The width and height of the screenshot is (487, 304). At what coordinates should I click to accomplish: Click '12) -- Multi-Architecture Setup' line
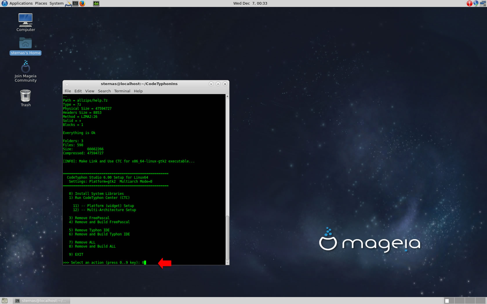pyautogui.click(x=104, y=210)
